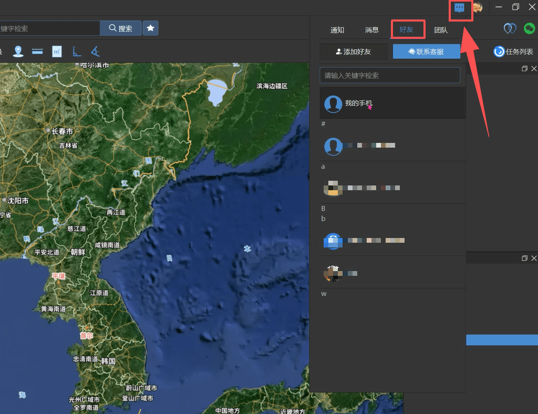Click 咸镜南道 label on the map
This screenshot has height=414, width=538.
click(107, 245)
